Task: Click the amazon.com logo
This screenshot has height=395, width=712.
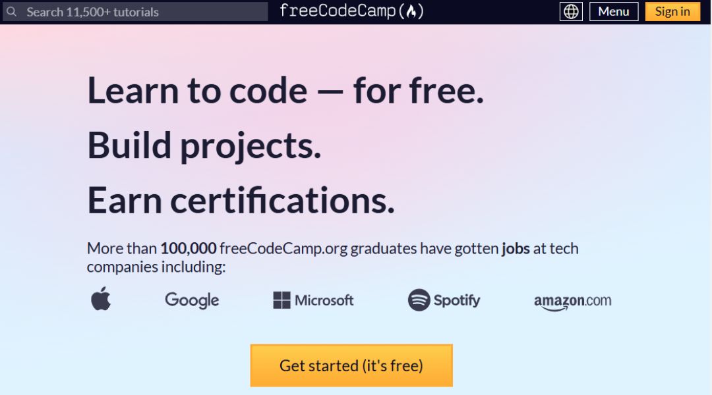Action: tap(572, 302)
